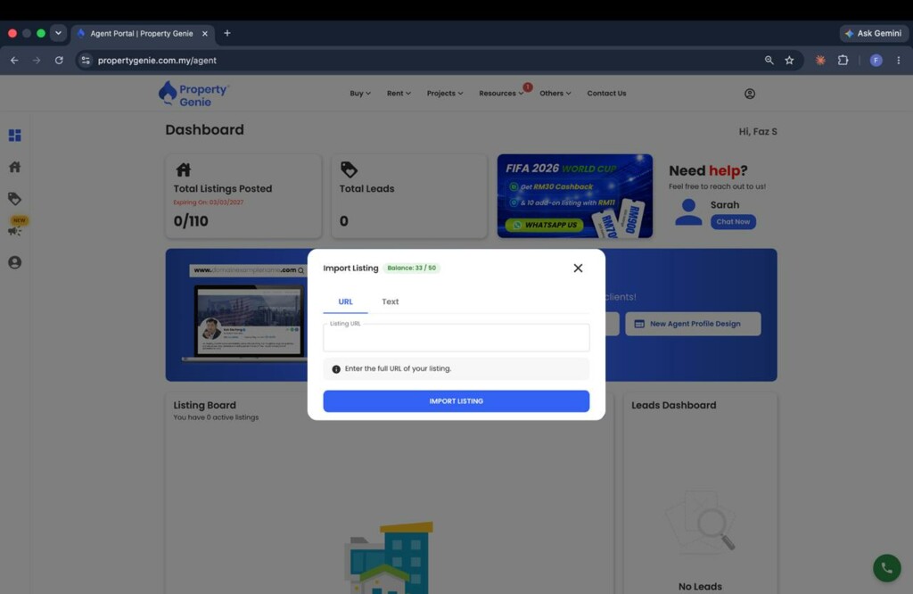The height and width of the screenshot is (594, 913).
Task: Click the 'Expiring On: 03/03/2027' text
Action: [x=209, y=202]
